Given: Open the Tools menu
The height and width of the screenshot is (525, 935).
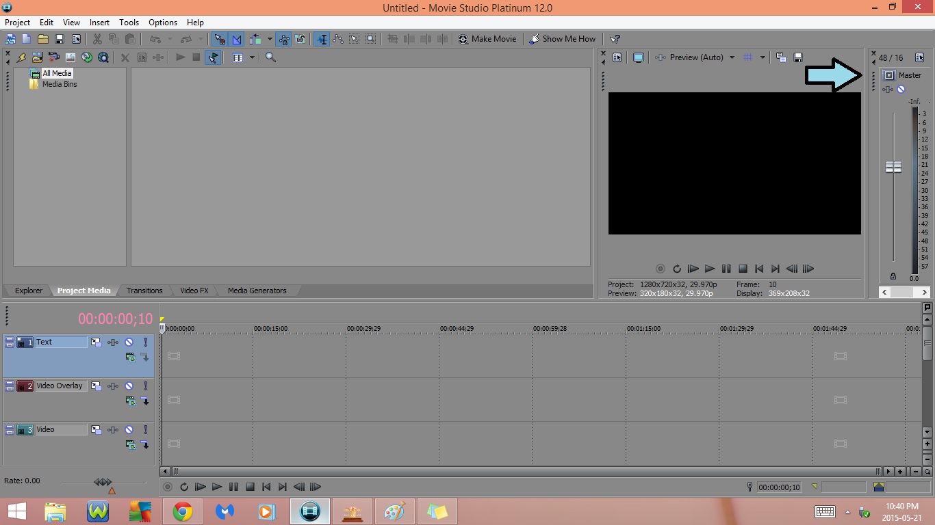Looking at the screenshot, I should tap(129, 23).
